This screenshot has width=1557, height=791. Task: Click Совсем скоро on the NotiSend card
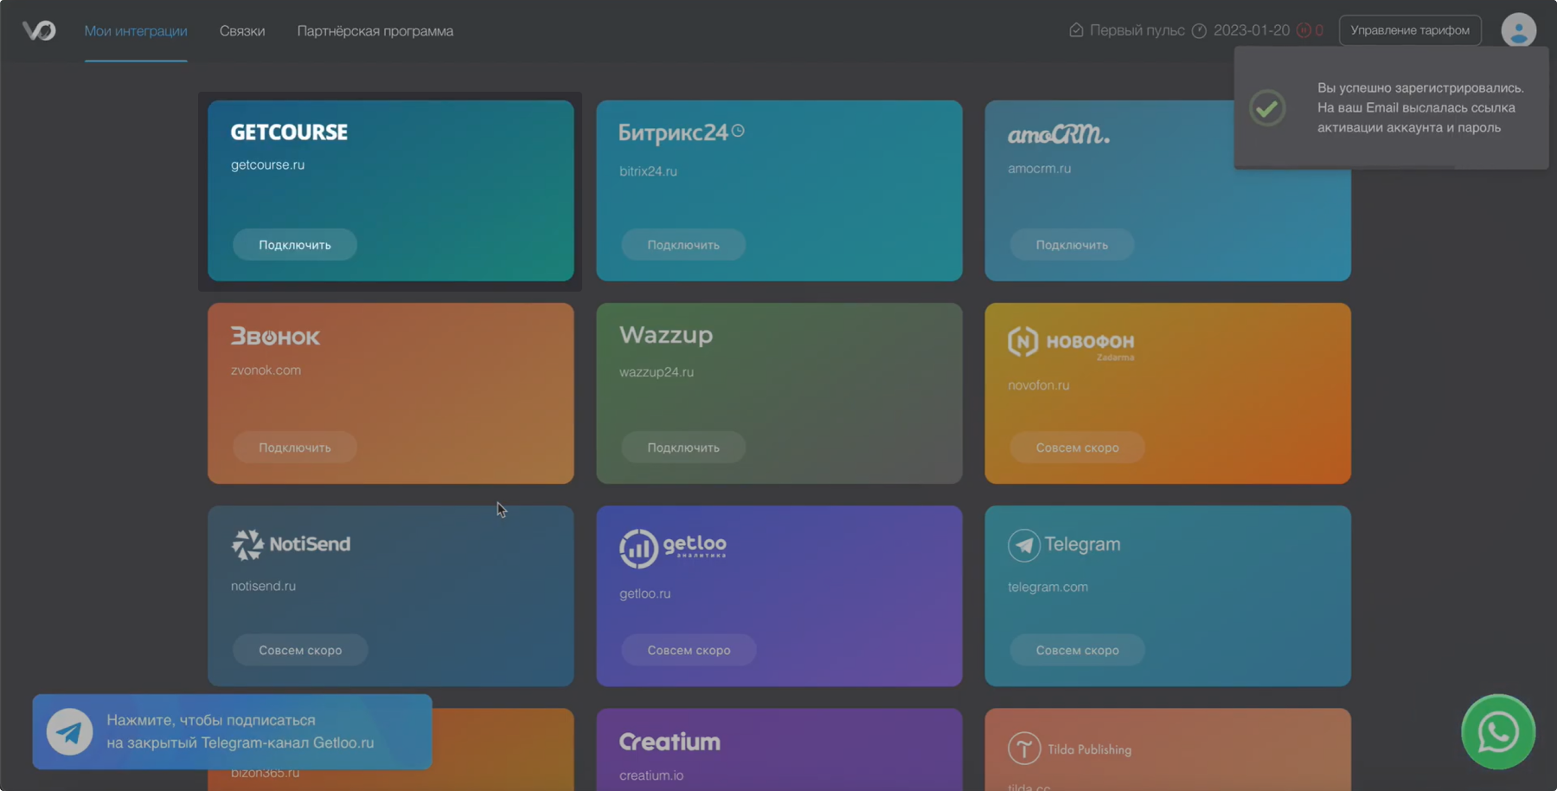(300, 650)
